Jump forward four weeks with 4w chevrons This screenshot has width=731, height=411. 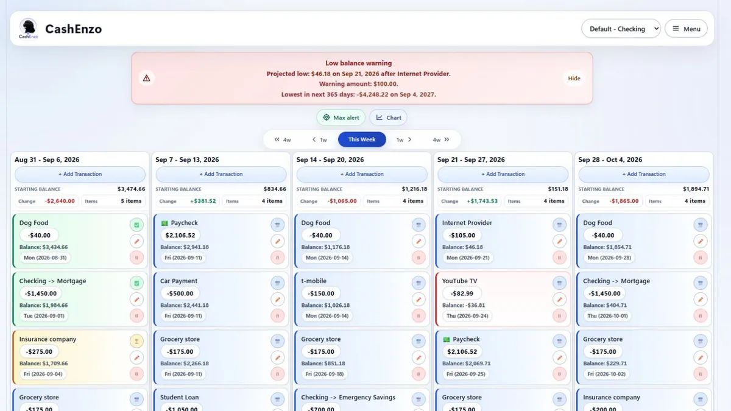[441, 139]
